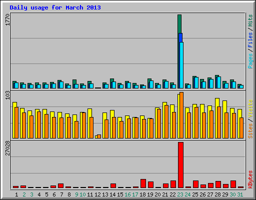
Task: Click the day 3 axis label
Action: point(31,194)
